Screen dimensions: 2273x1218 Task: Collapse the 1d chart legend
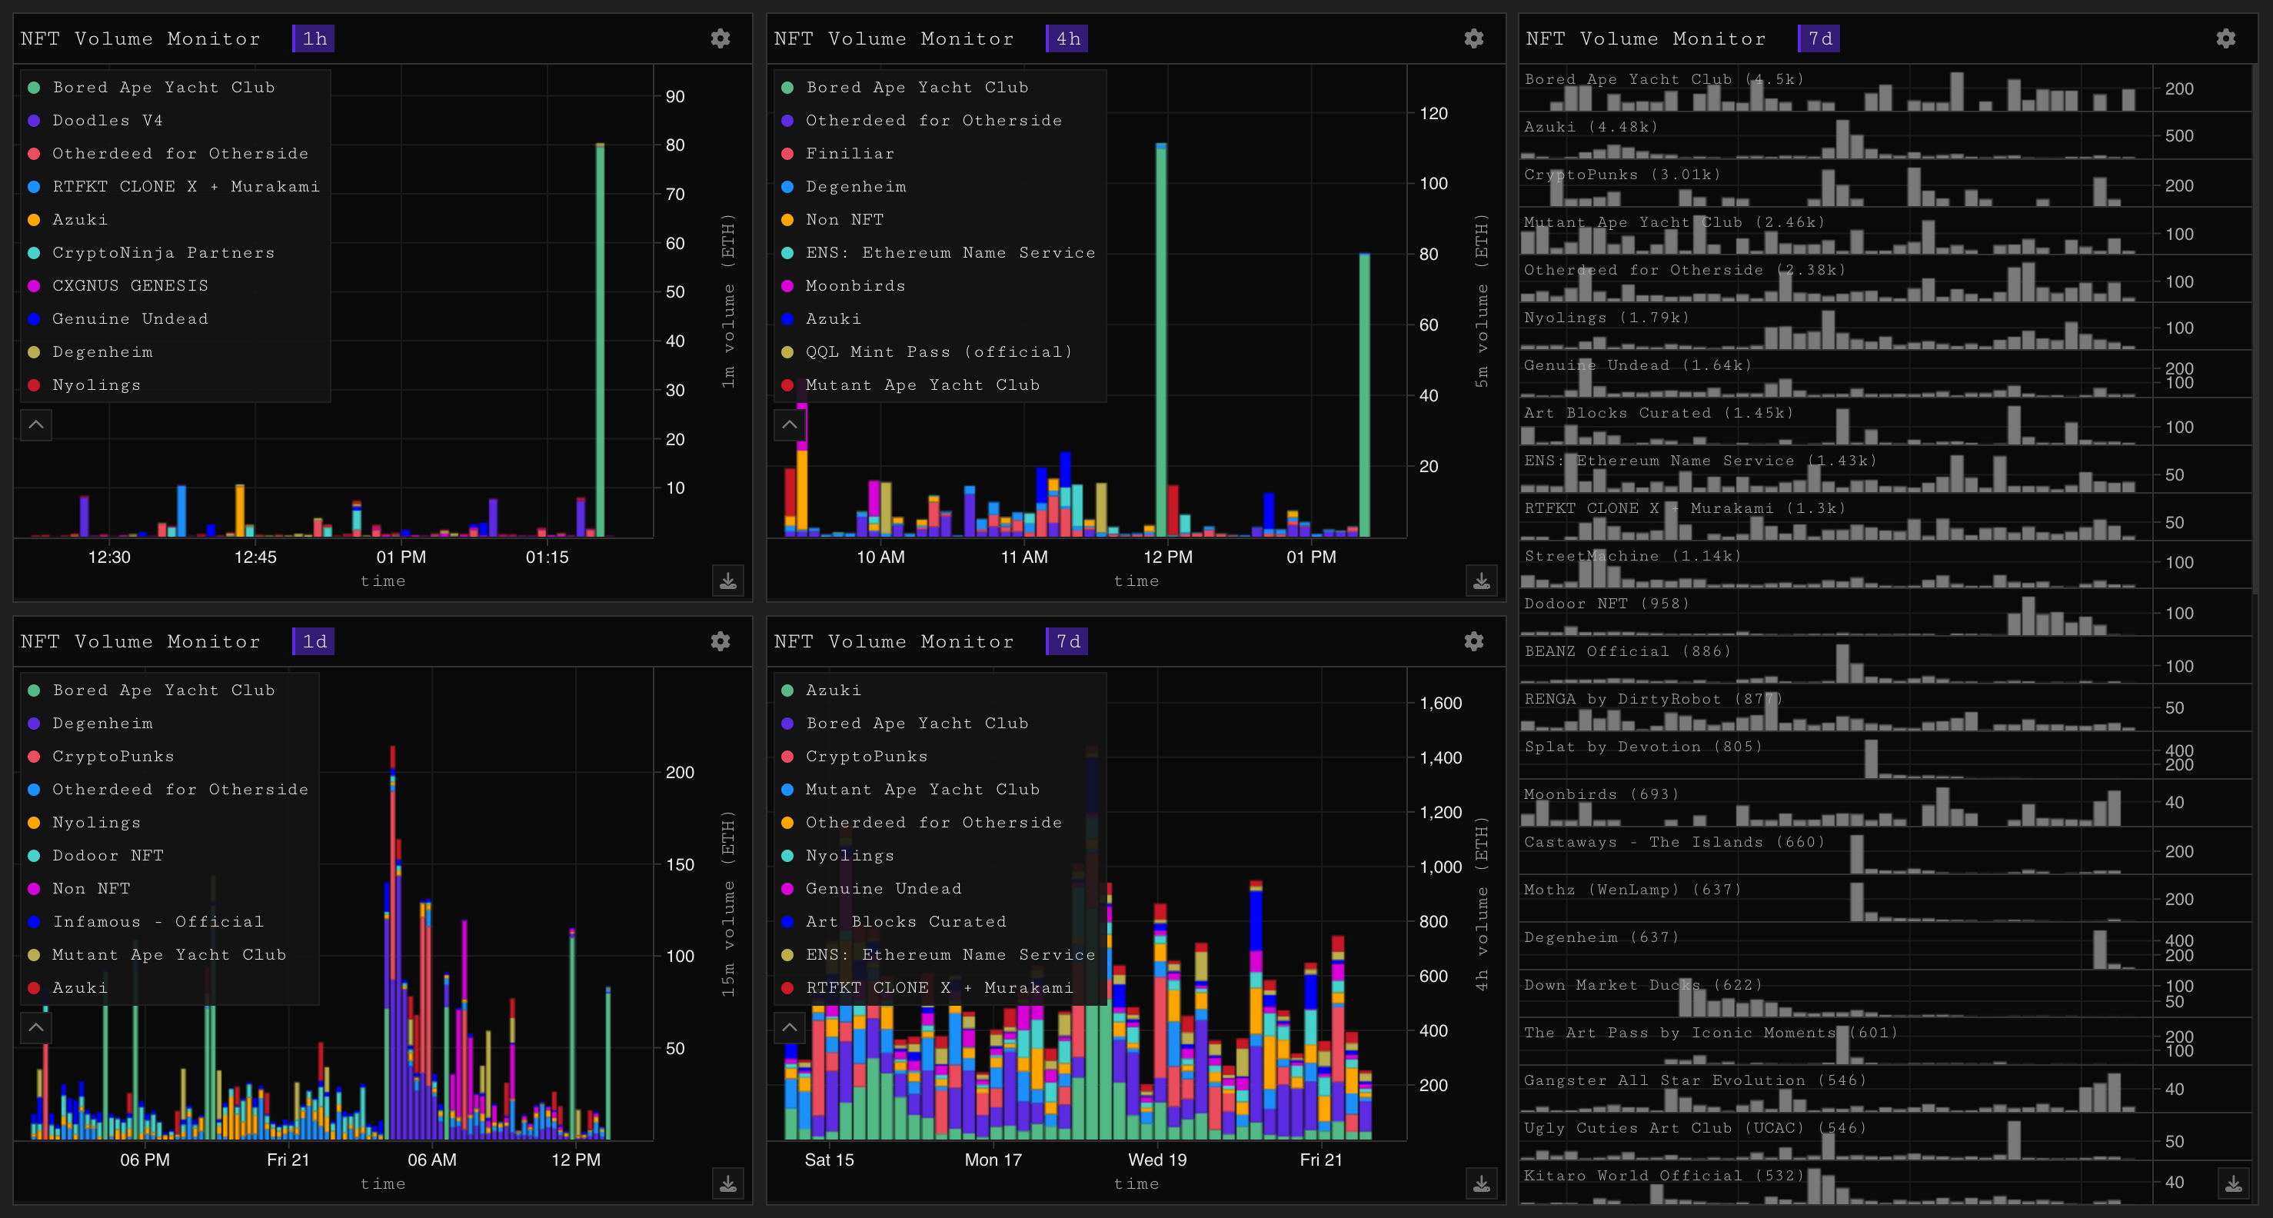pos(36,1027)
